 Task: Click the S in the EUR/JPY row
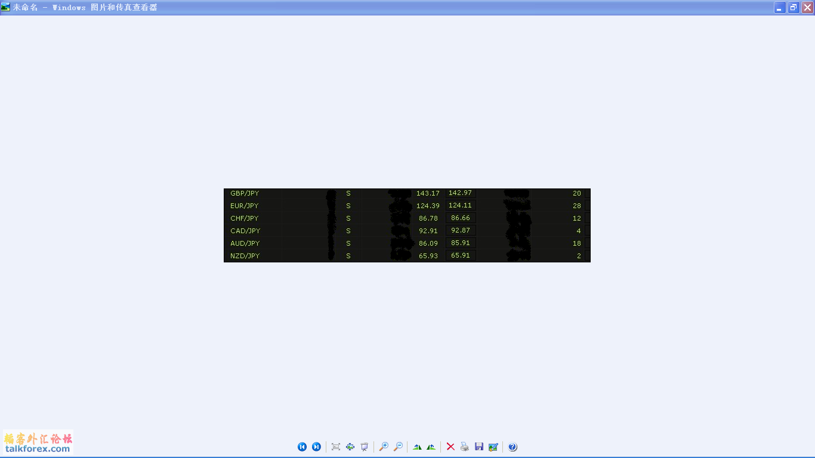click(348, 206)
